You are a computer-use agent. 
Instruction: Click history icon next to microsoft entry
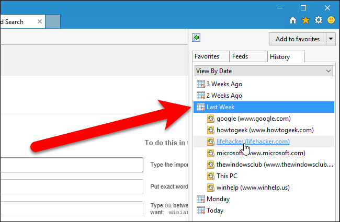(211, 153)
